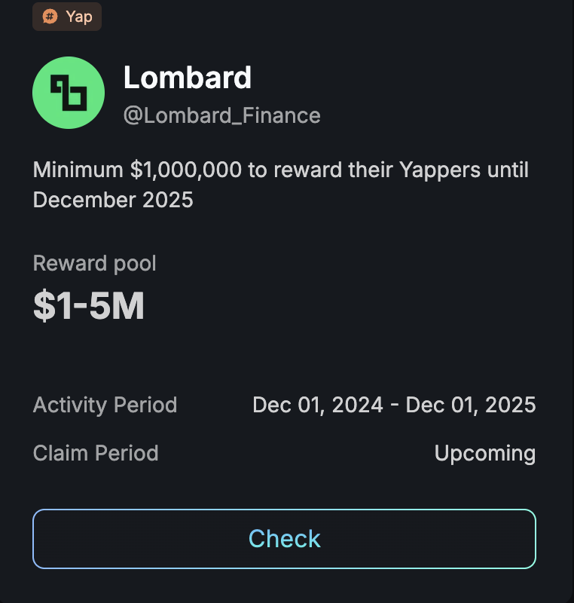
Task: Select the Yap tag badge
Action: (67, 17)
